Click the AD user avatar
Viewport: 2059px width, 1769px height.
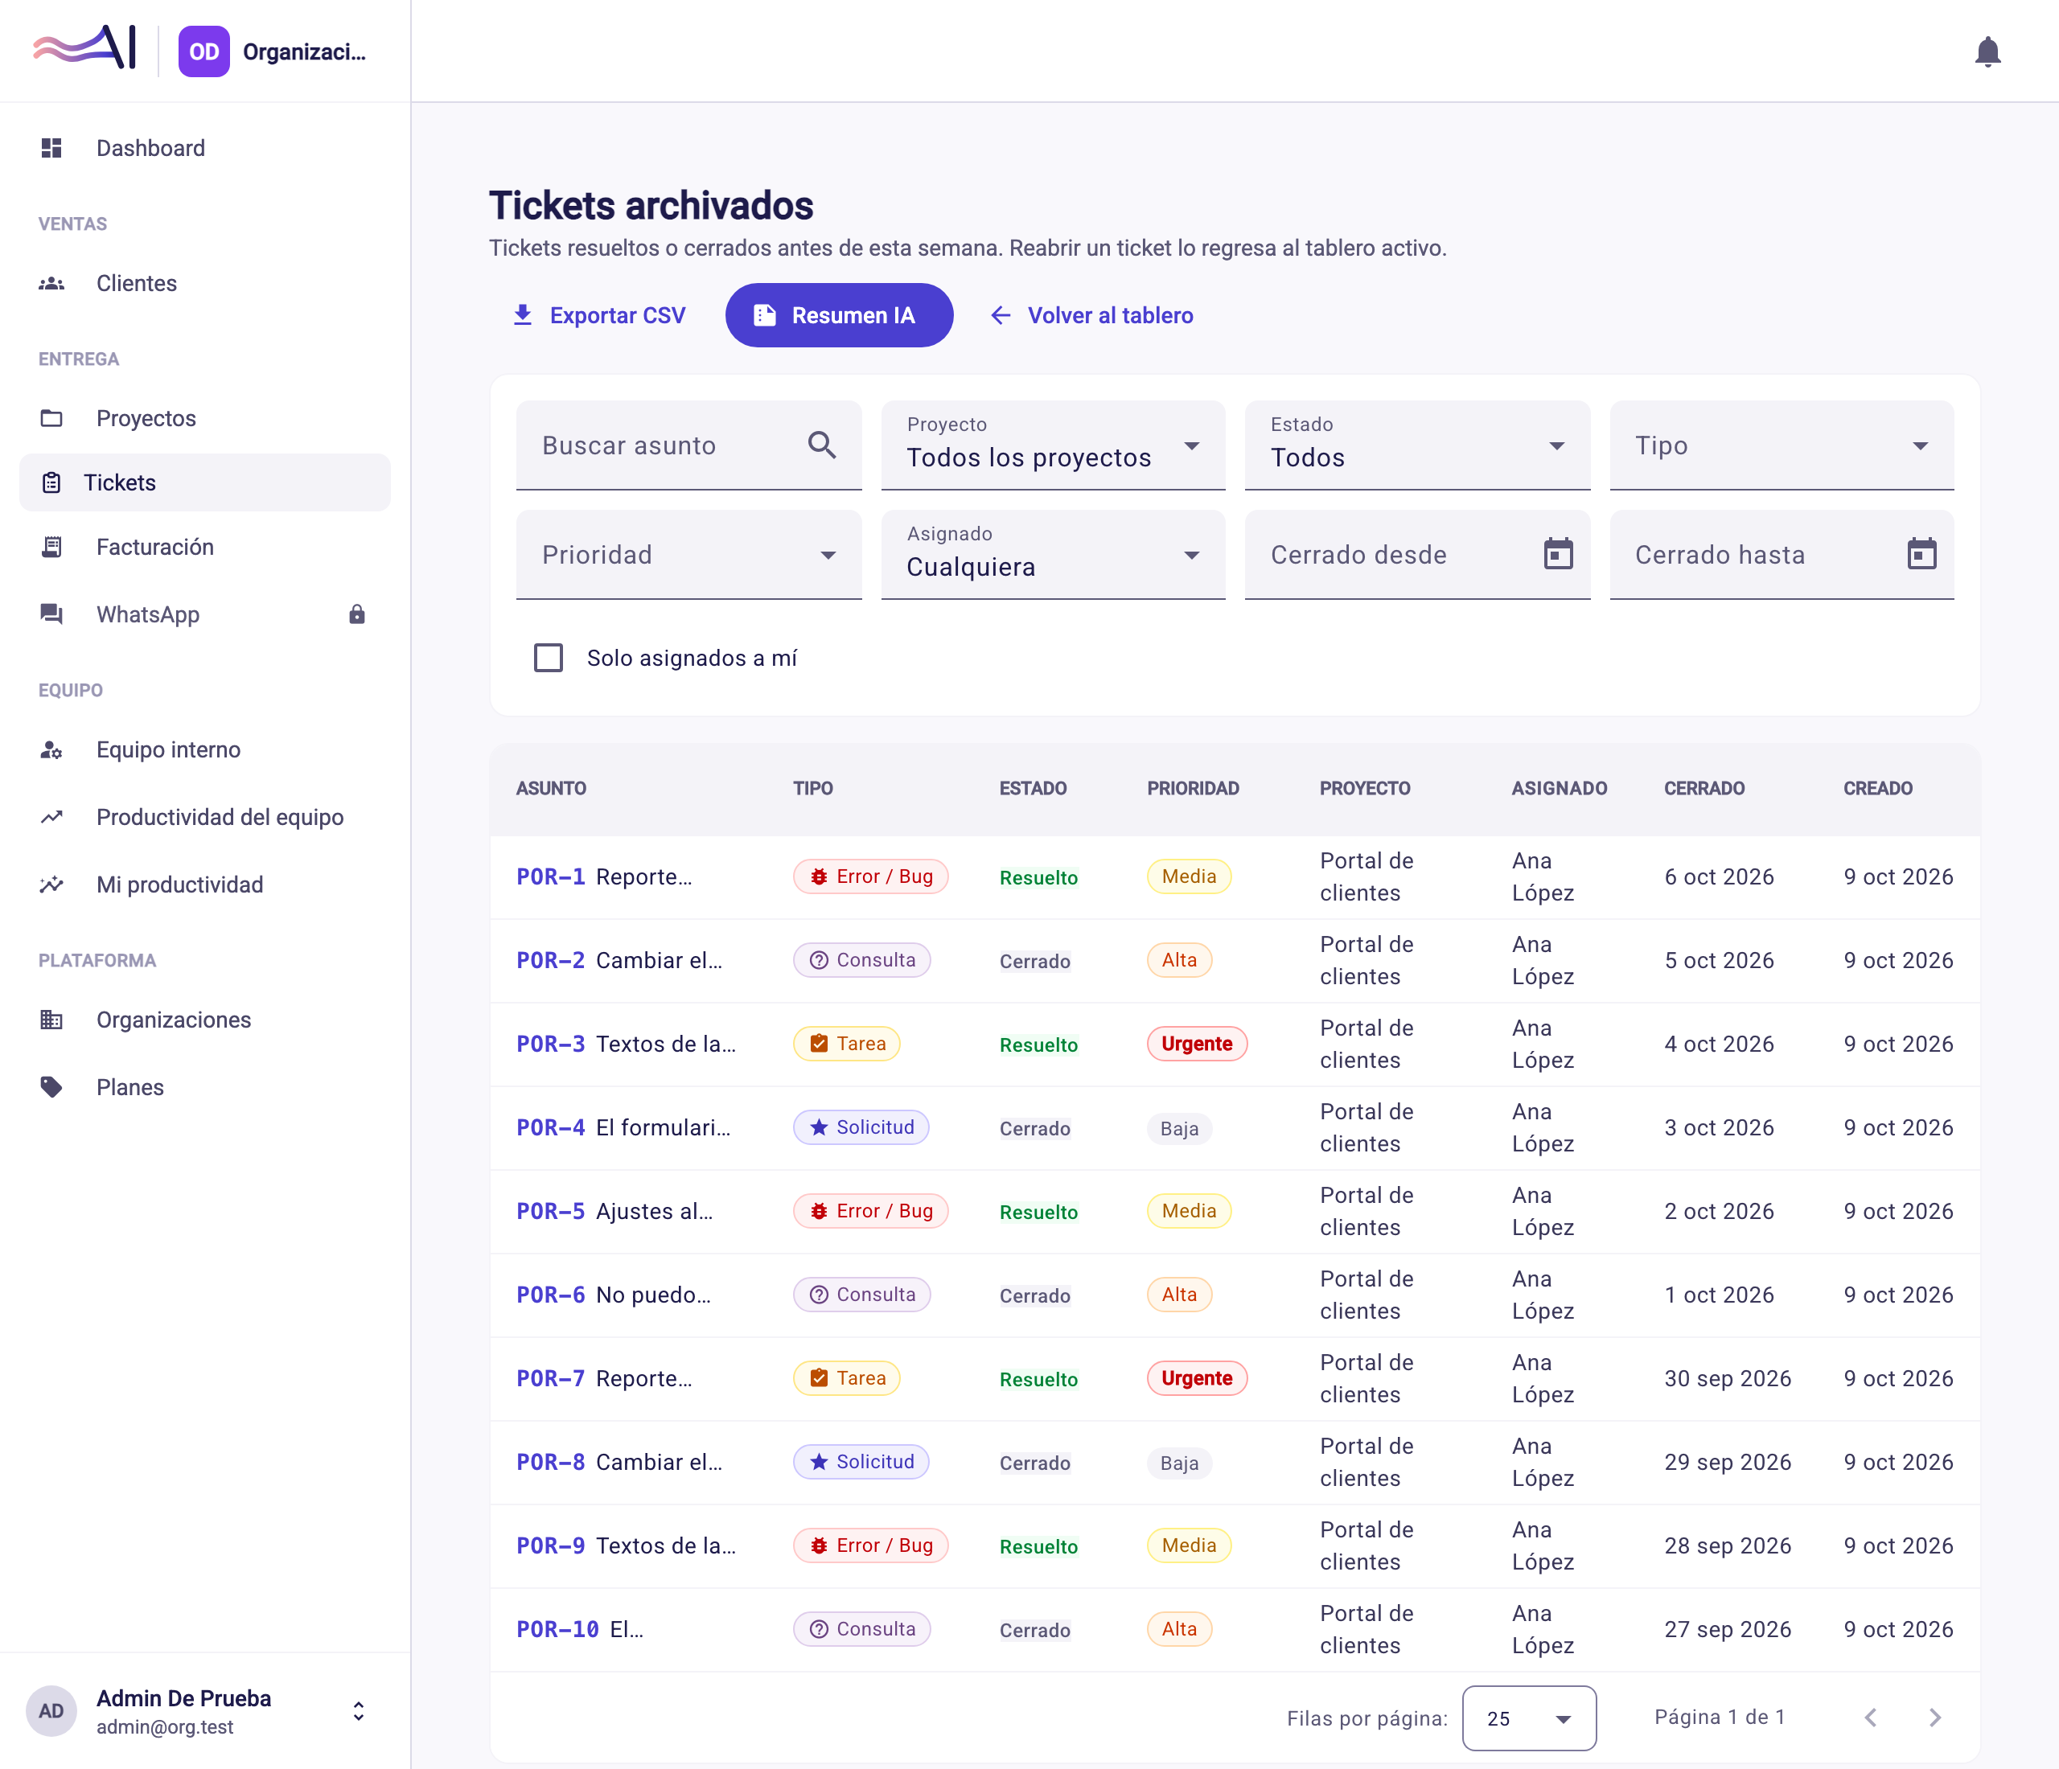pyautogui.click(x=51, y=1710)
